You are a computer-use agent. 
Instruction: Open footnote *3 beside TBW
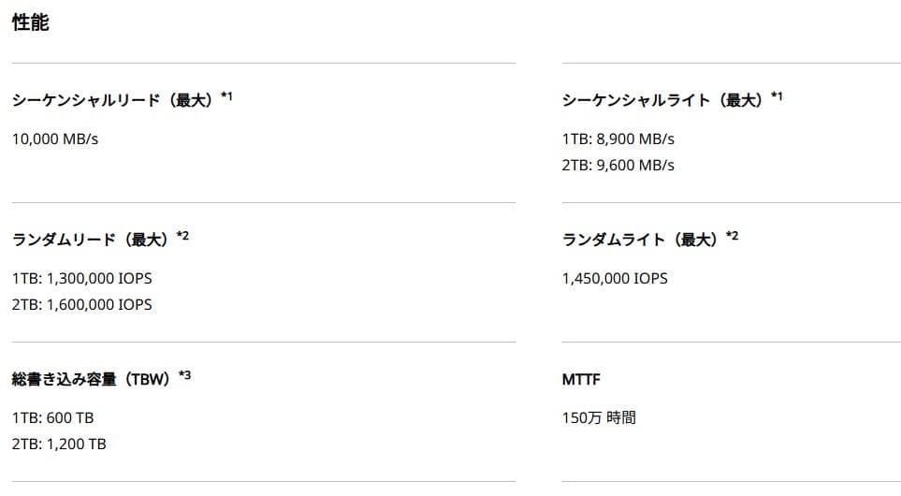[x=184, y=375]
